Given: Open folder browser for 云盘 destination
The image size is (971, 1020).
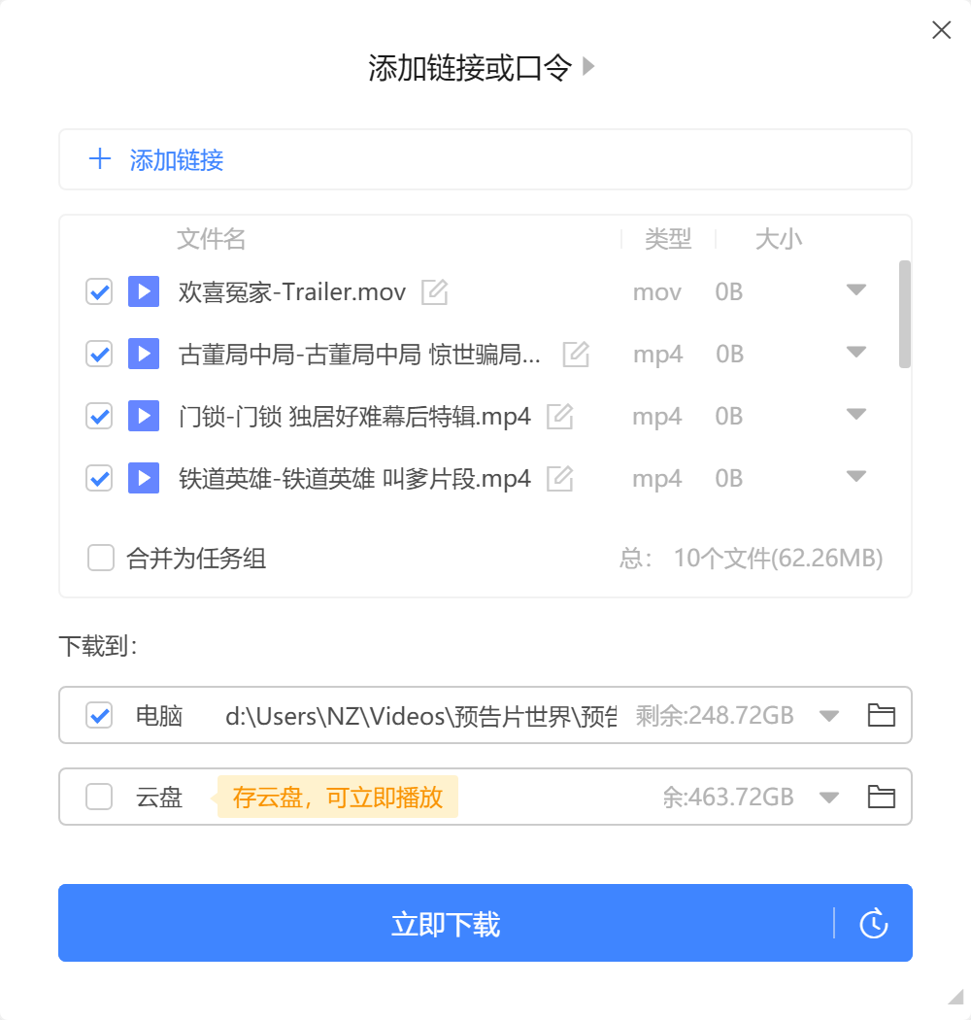Looking at the screenshot, I should pos(881,798).
